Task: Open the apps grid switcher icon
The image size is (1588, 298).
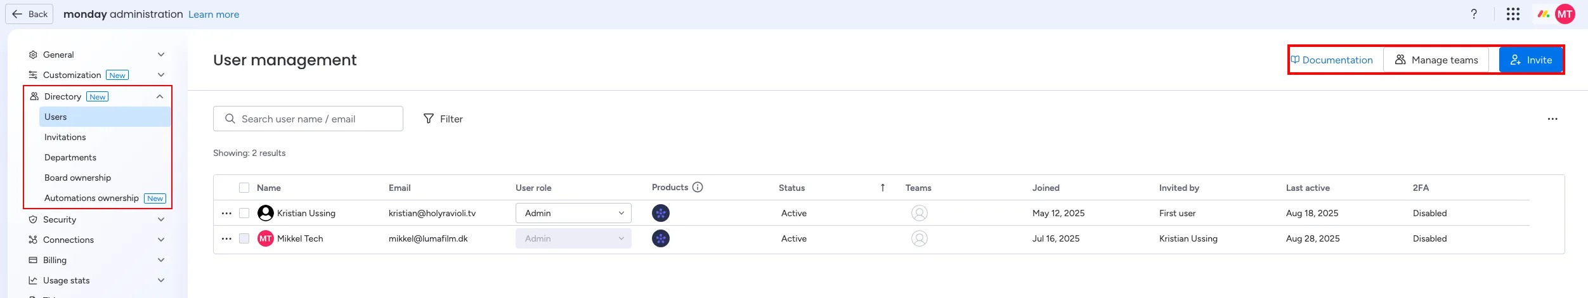Action: pyautogui.click(x=1513, y=14)
